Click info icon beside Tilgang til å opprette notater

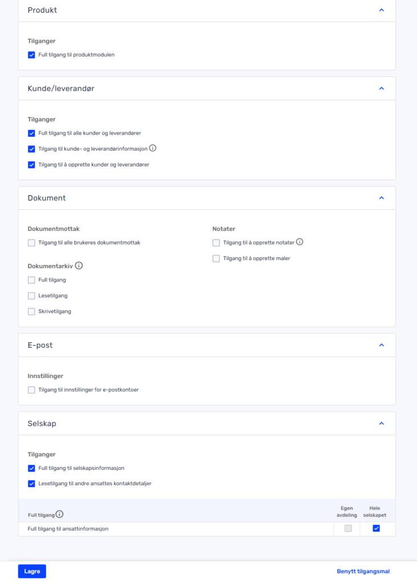coord(300,242)
